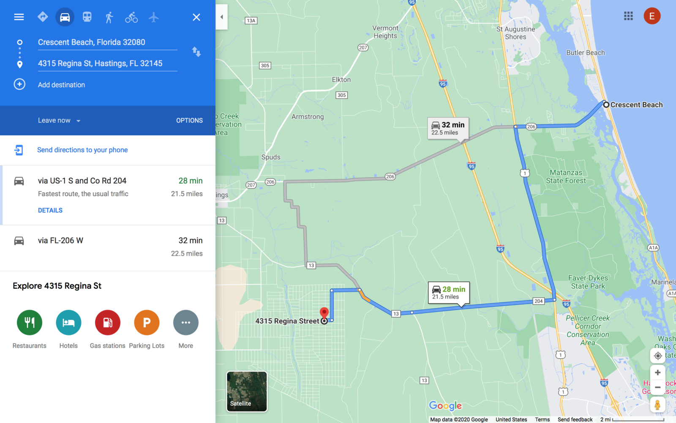Expand DETAILS for US-1 S route
676x423 pixels.
pos(50,210)
